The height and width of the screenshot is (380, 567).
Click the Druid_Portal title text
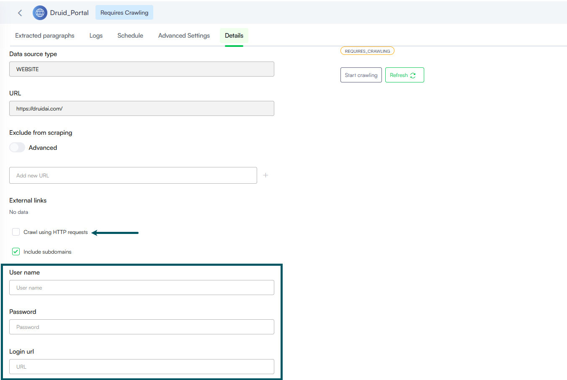pyautogui.click(x=70, y=13)
